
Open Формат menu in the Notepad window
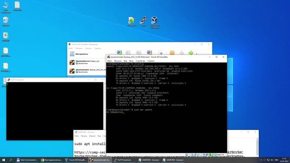(92, 136)
